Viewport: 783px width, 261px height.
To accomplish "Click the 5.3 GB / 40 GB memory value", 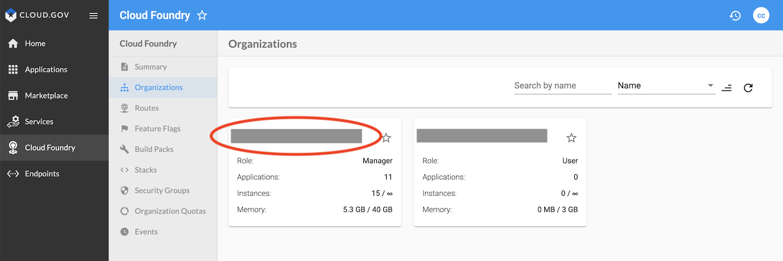I will click(368, 209).
